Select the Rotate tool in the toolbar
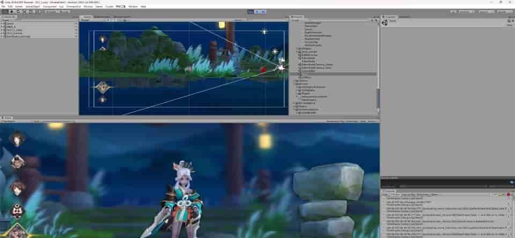The image size is (515, 238). [18, 11]
